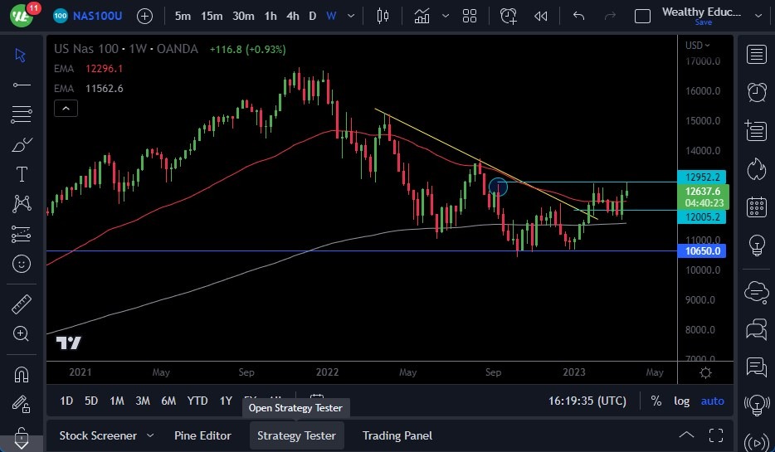
Task: Open the alerts clock icon in right sidebar
Action: [756, 92]
